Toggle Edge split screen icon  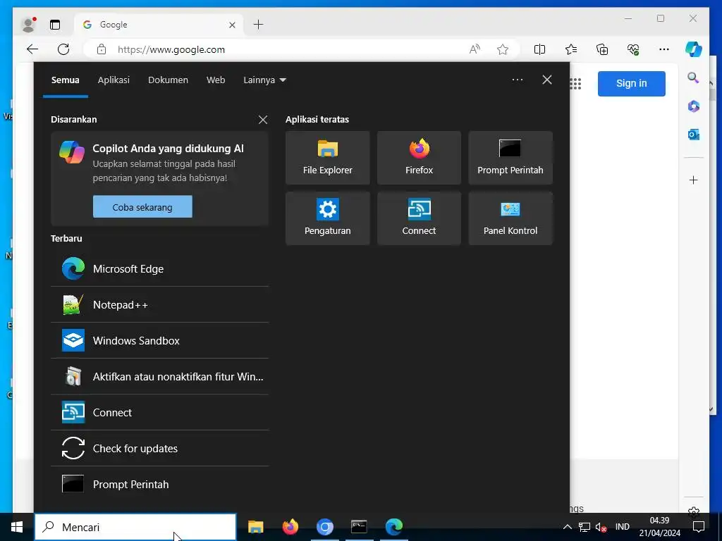coord(539,49)
